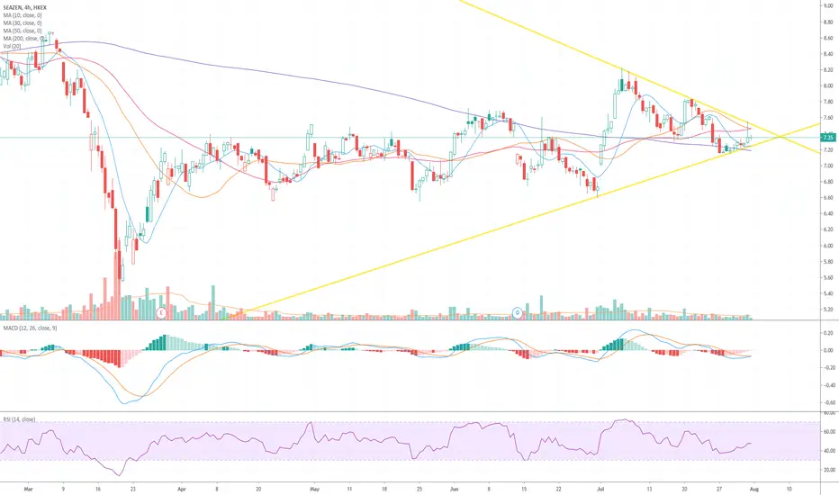Click the earnings 'E' marker on volume bars
This screenshot has width=839, height=495.
(161, 312)
